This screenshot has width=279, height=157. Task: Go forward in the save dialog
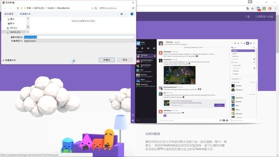click(x=10, y=8)
